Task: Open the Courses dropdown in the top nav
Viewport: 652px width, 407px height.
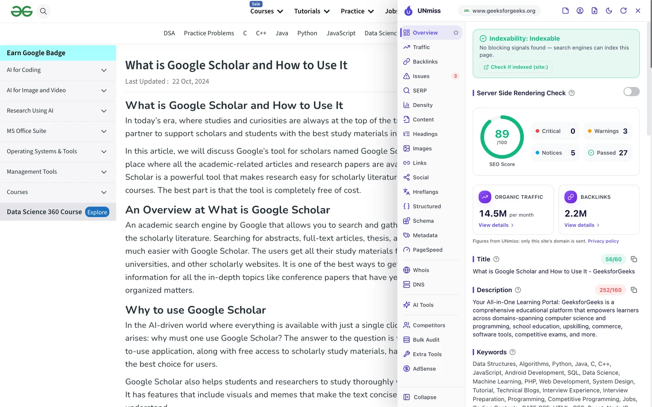Action: click(x=267, y=11)
